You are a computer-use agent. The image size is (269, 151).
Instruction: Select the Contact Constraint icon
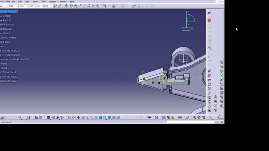tap(209, 75)
